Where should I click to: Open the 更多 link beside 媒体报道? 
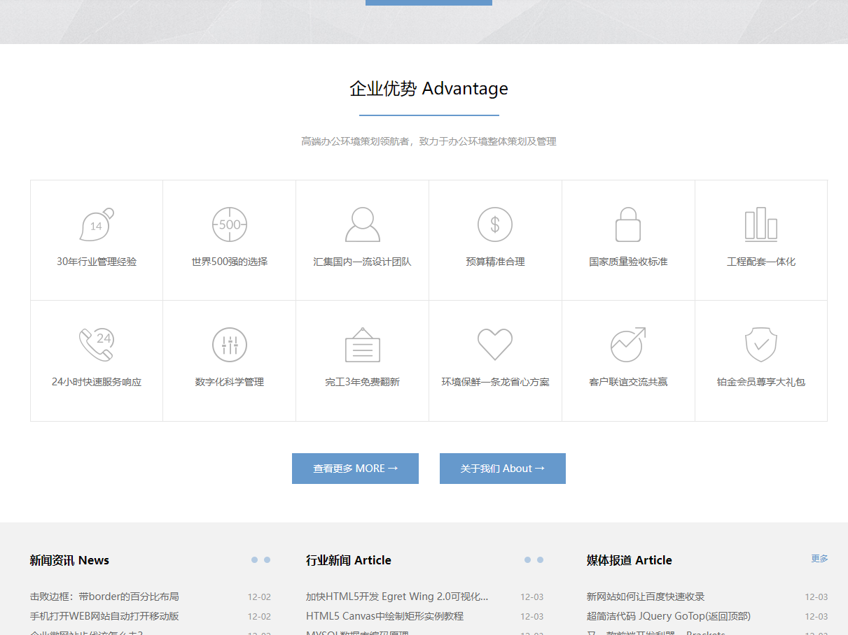(819, 559)
